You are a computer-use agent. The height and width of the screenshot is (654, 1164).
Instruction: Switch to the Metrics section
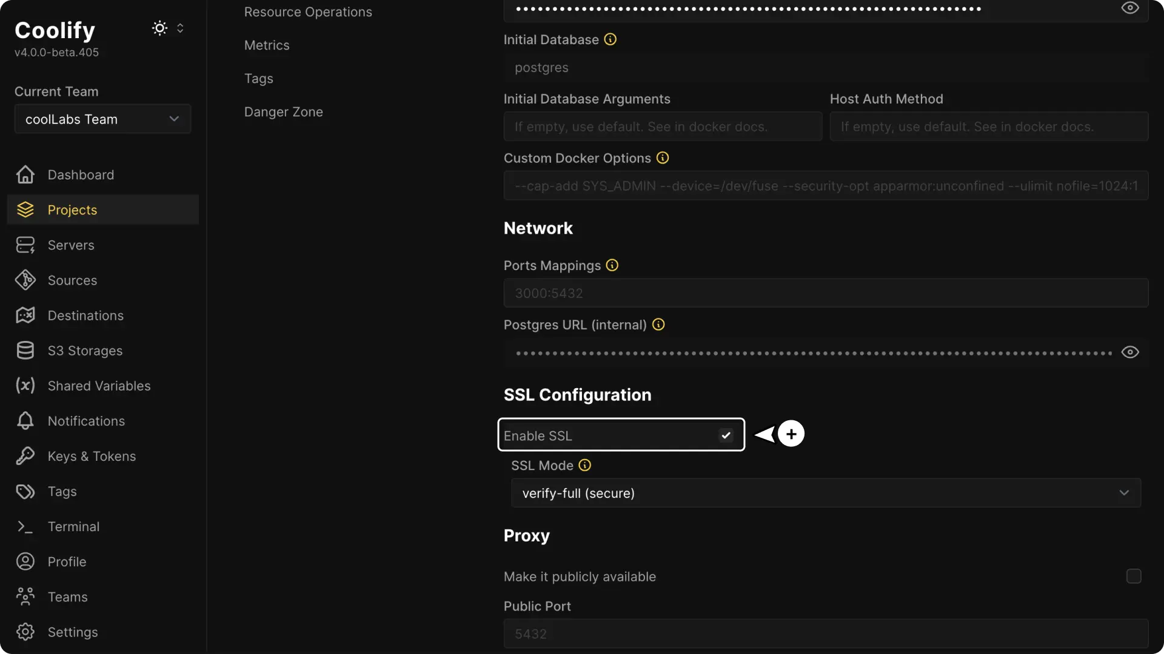coord(267,45)
